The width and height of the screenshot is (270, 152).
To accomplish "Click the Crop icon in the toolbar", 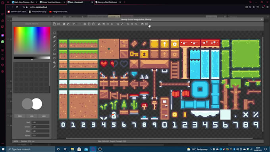I will 118,24.
